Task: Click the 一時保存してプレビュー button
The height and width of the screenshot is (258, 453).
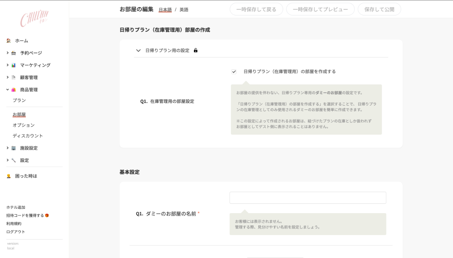Action: click(x=320, y=9)
